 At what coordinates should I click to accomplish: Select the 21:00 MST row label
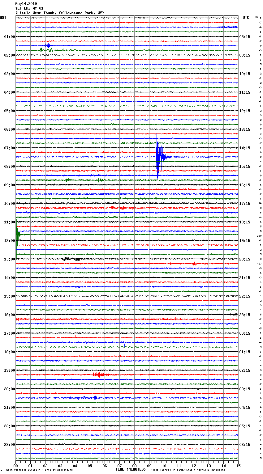coord(9,408)
